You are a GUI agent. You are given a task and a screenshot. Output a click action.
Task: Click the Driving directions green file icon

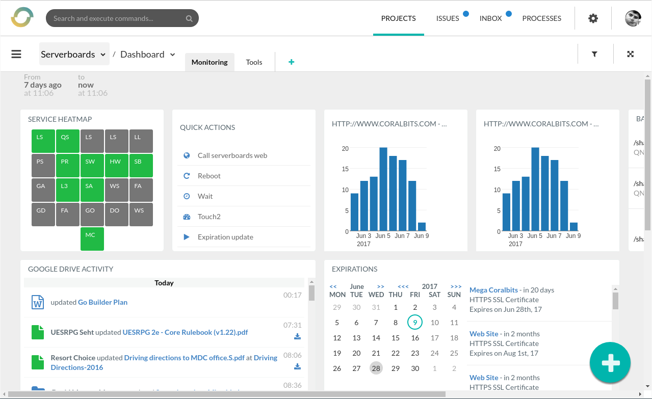tap(38, 362)
